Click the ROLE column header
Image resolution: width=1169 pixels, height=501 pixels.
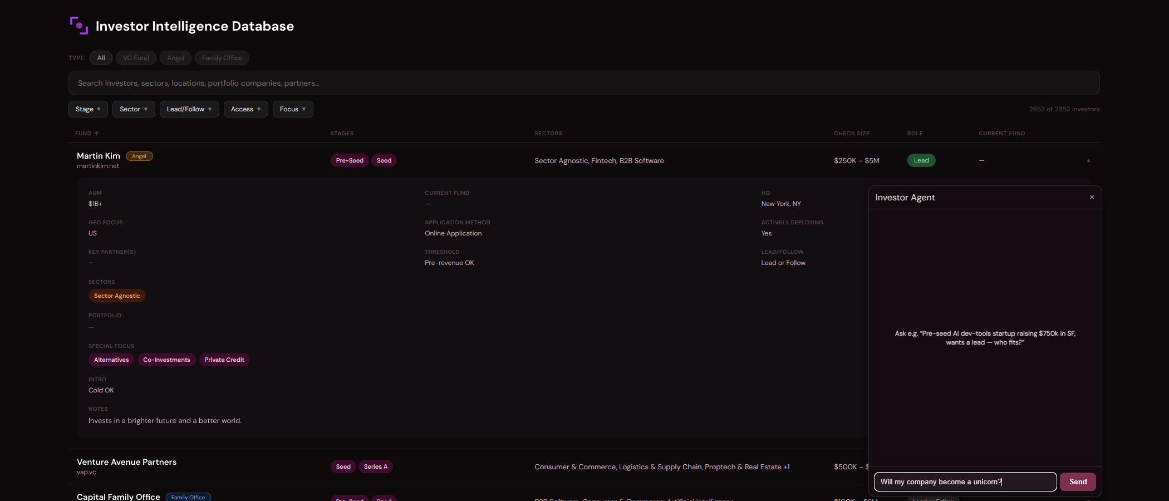(915, 134)
